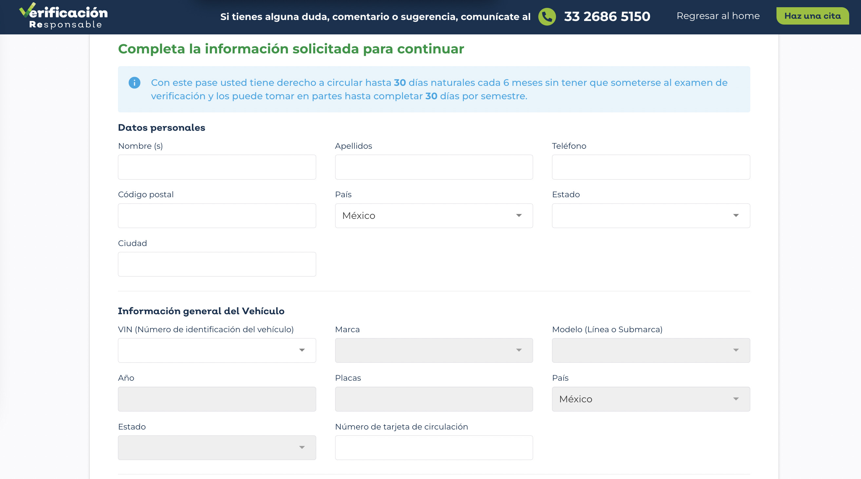Focus the Nombre (s) text field
Screen dimensions: 861x479
click(x=217, y=167)
